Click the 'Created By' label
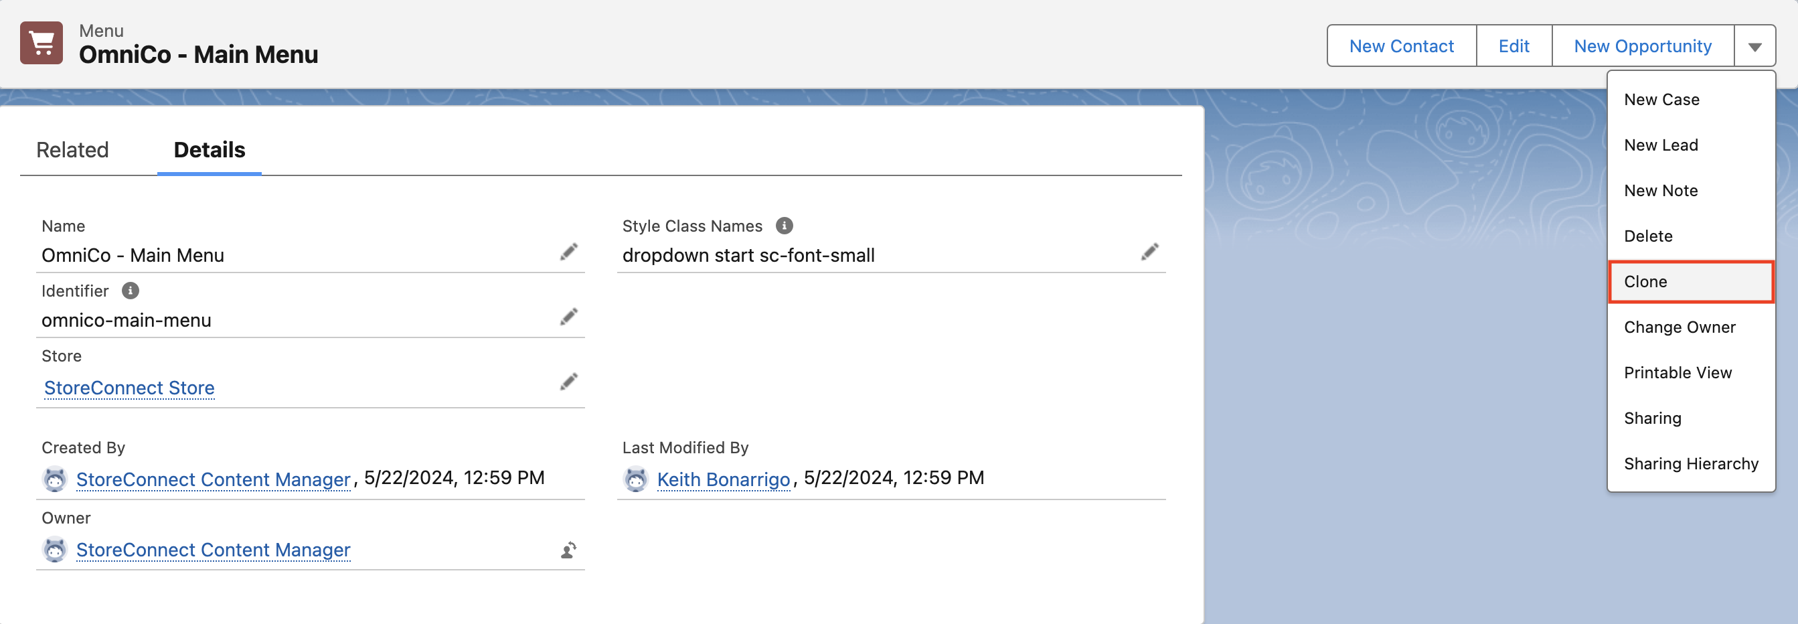The height and width of the screenshot is (624, 1798). click(x=83, y=447)
